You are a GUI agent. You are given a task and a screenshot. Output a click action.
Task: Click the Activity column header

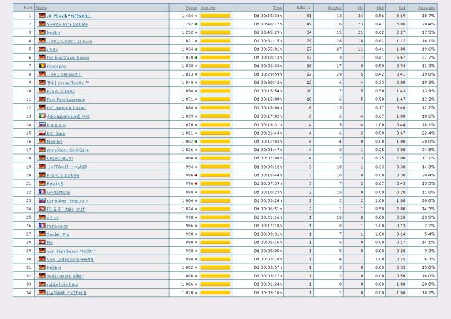[207, 7]
